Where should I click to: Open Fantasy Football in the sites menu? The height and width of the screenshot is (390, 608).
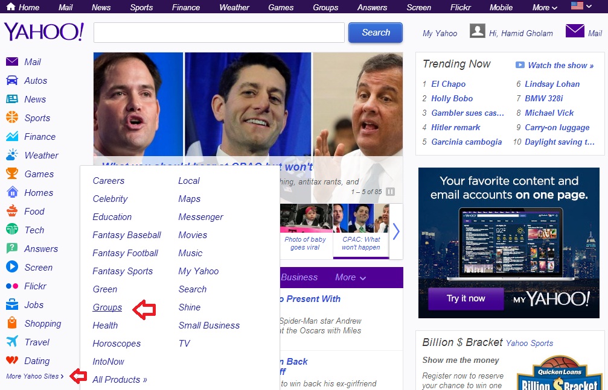pos(125,253)
